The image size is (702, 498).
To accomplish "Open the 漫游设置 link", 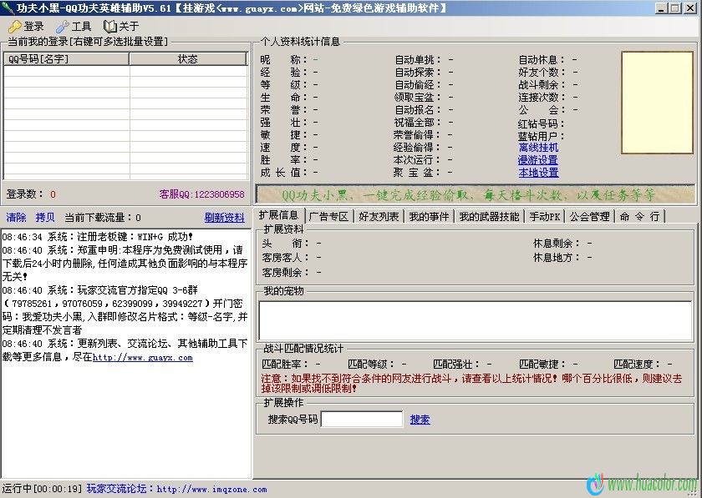I will [x=538, y=160].
